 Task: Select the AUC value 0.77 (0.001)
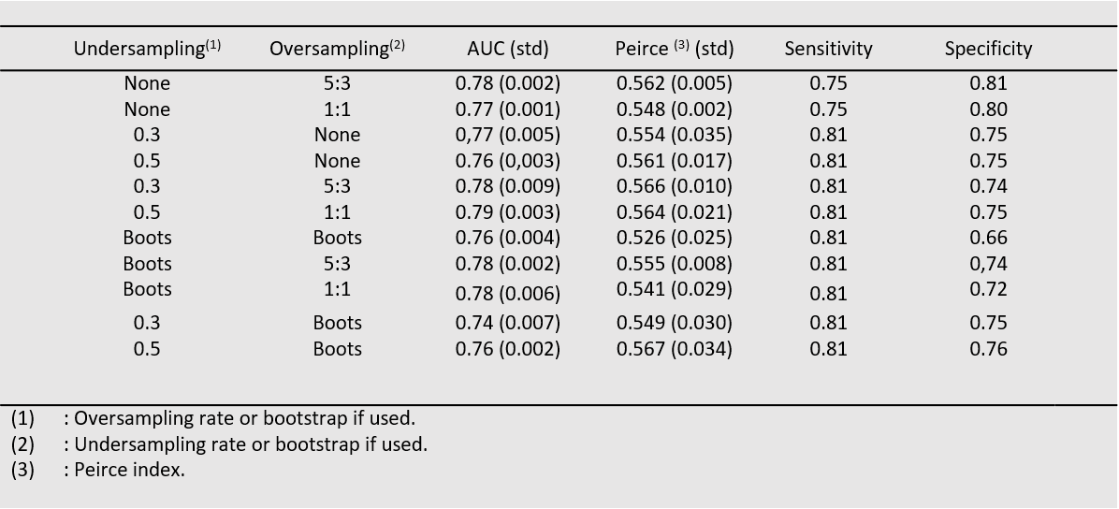click(507, 109)
